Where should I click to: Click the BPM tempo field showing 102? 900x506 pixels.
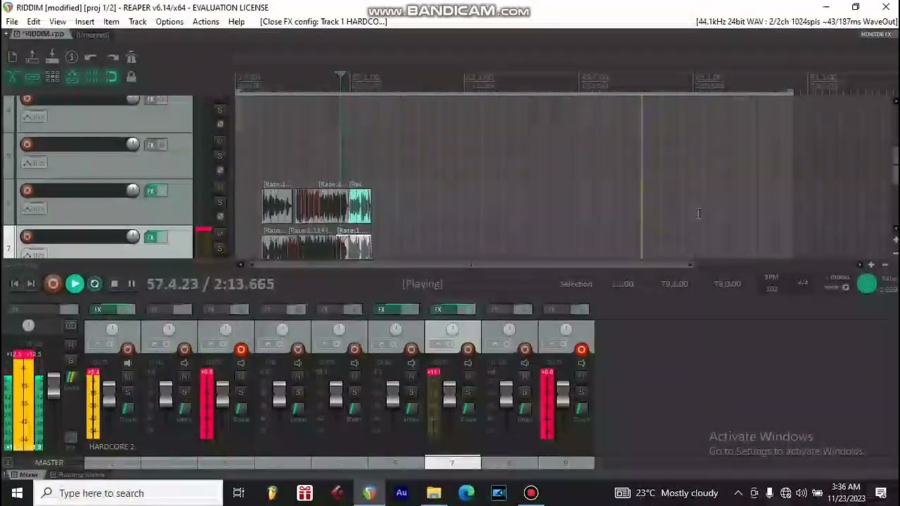[x=771, y=289]
